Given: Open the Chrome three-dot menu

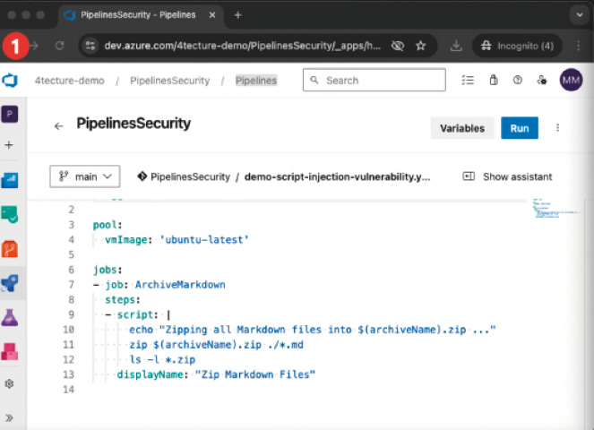Looking at the screenshot, I should (578, 46).
